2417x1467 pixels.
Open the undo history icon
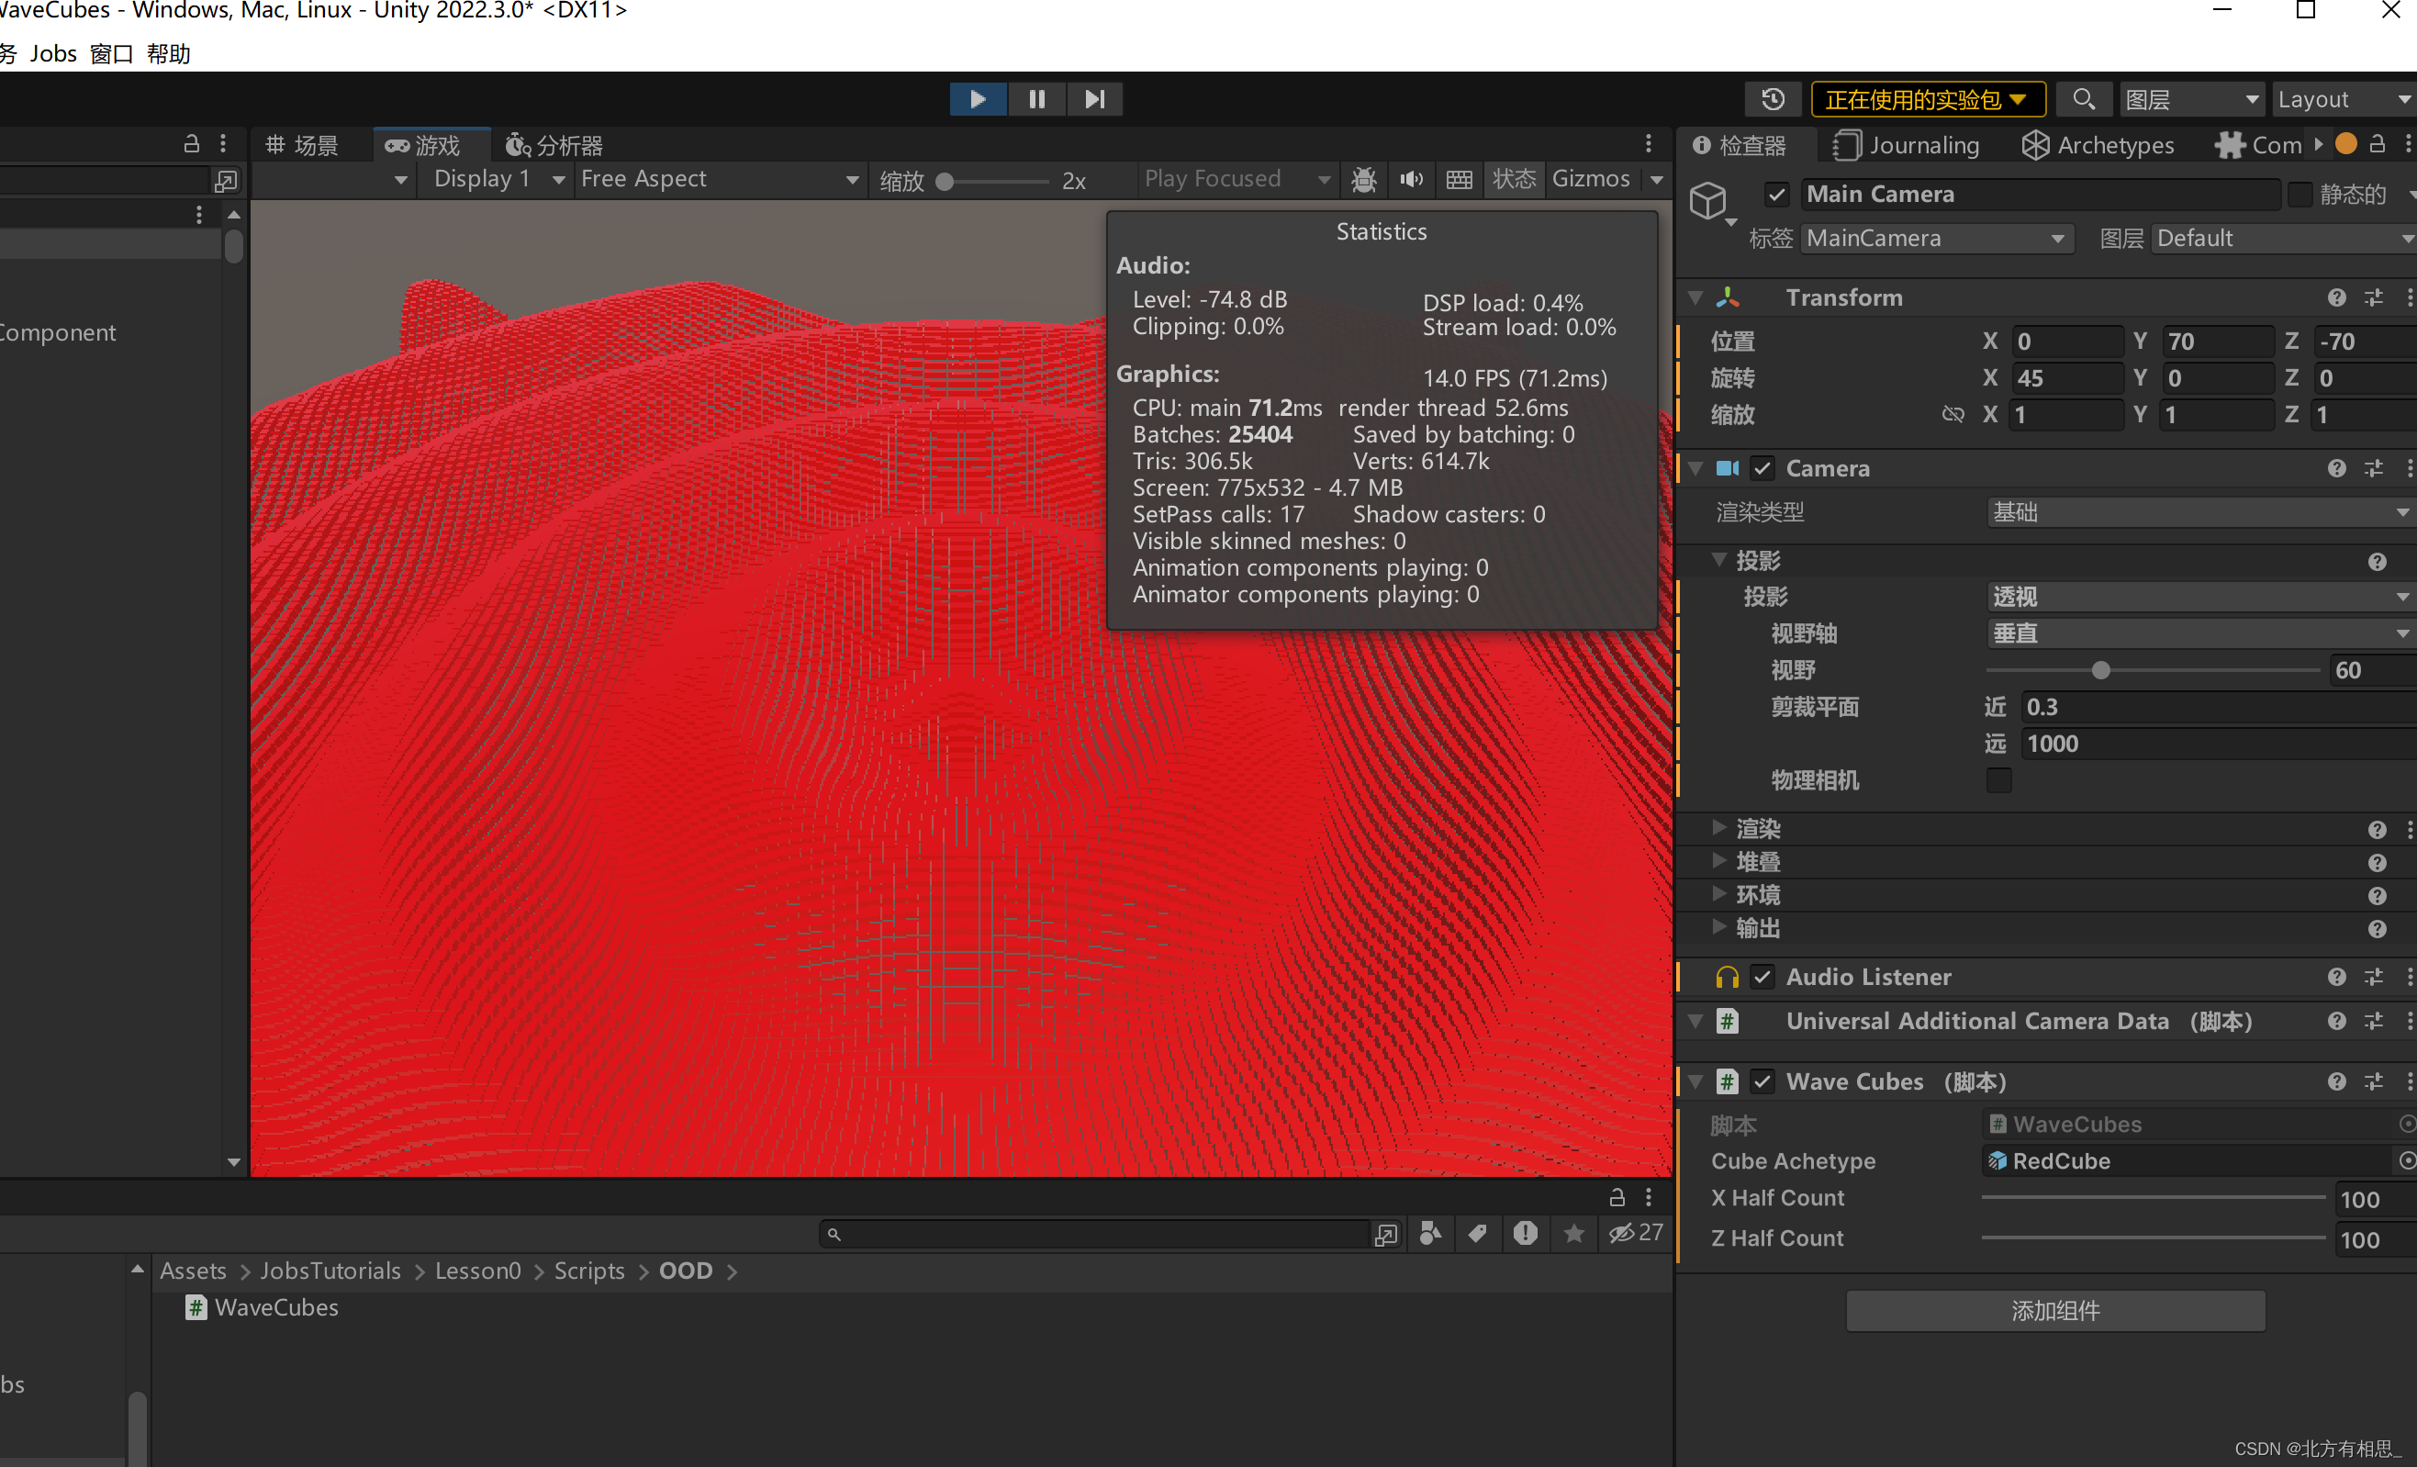point(1772,99)
